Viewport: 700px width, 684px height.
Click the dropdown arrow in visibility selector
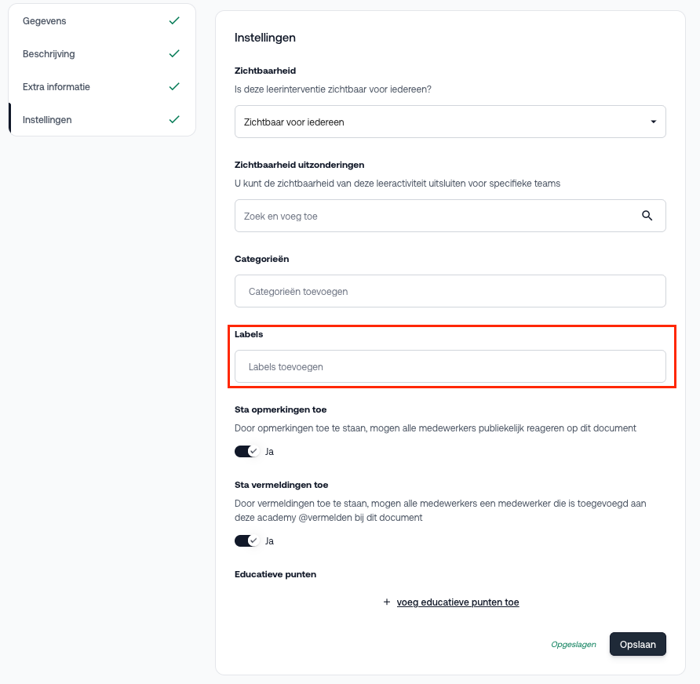tap(654, 122)
